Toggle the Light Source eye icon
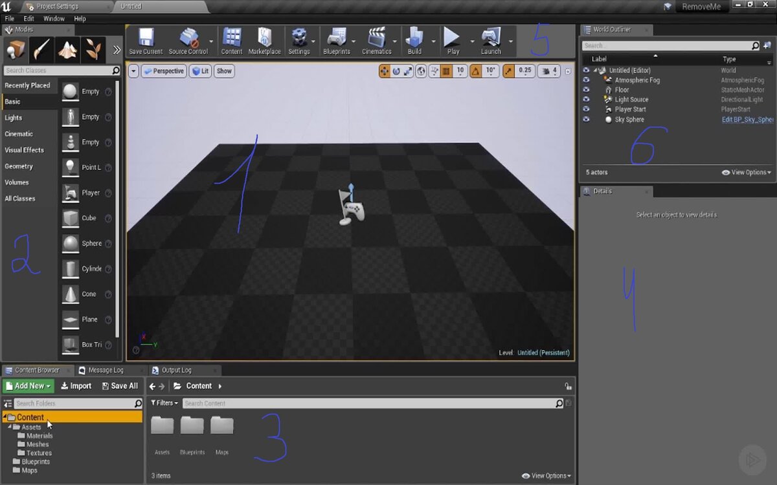 [586, 100]
